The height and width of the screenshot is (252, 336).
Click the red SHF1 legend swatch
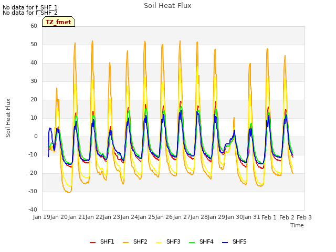[92, 243]
